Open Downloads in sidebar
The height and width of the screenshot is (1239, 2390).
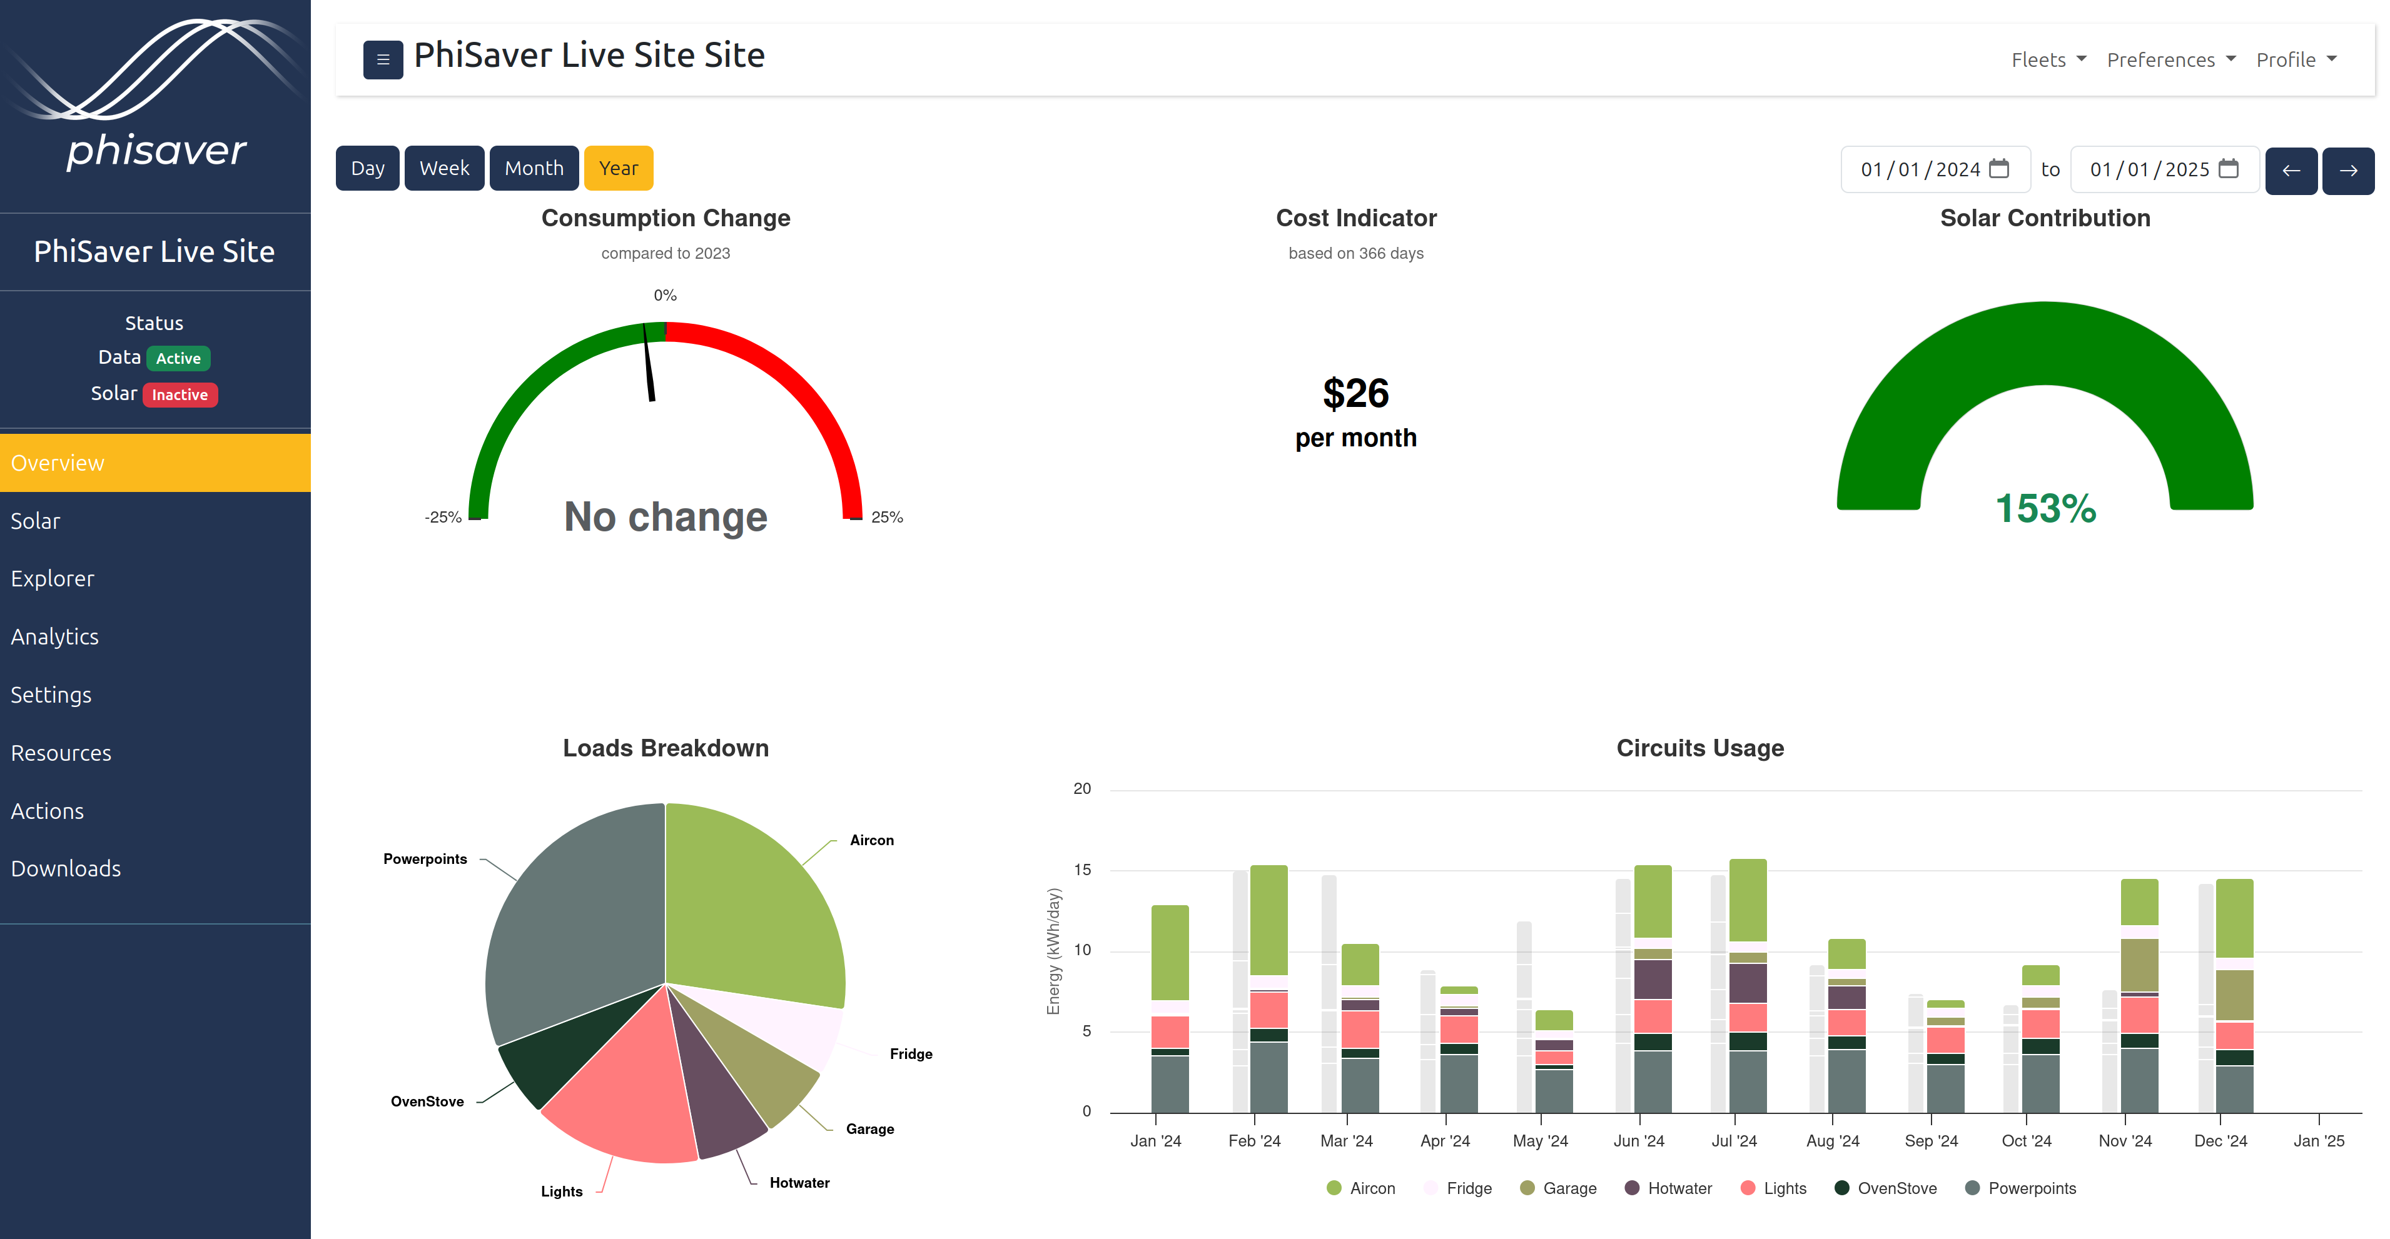point(66,869)
